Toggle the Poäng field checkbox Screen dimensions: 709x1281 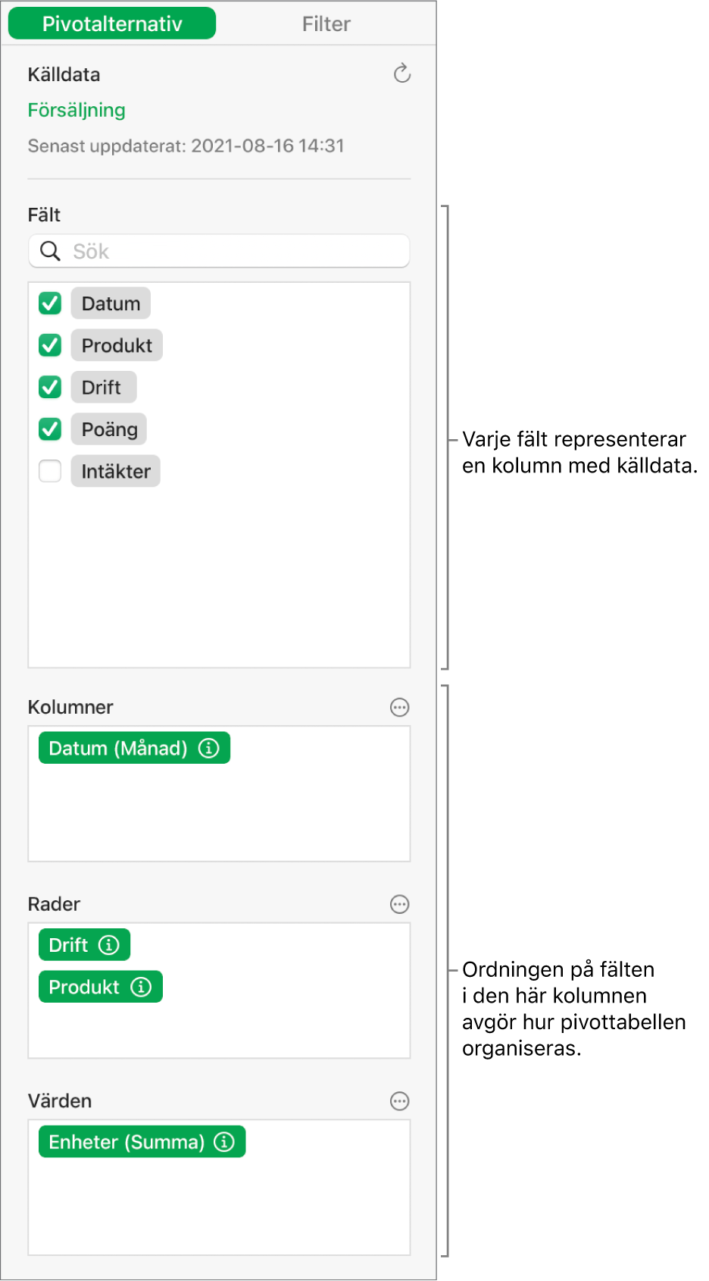[50, 429]
